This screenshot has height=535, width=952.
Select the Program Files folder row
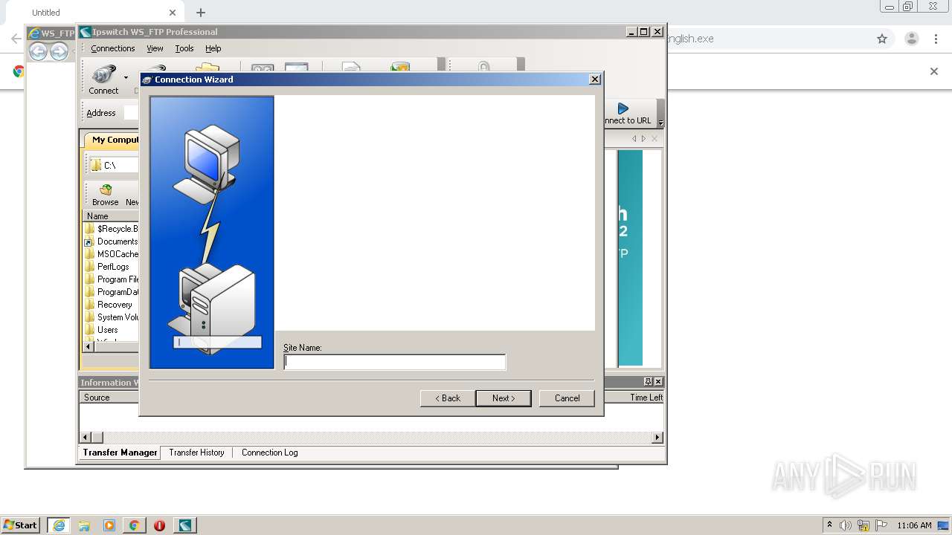[x=112, y=279]
